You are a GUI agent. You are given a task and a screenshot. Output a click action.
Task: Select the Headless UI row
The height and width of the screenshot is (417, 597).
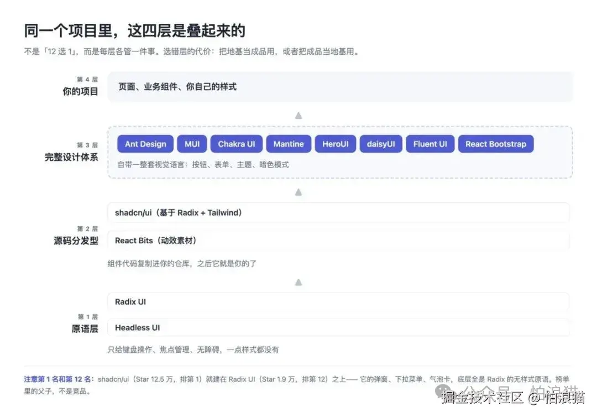point(338,327)
